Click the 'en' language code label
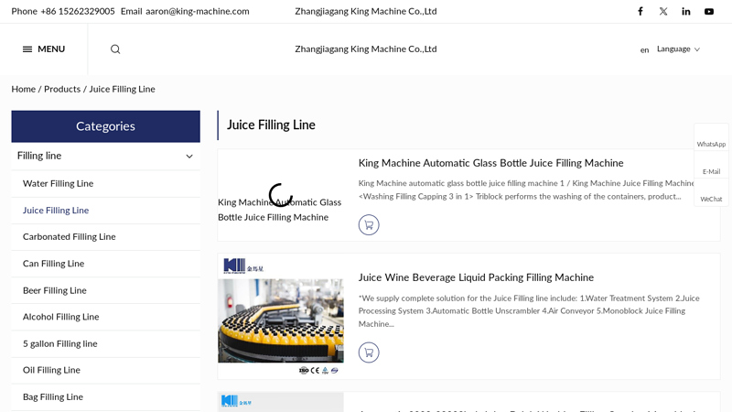Screen dimensions: 732x412 (644, 50)
